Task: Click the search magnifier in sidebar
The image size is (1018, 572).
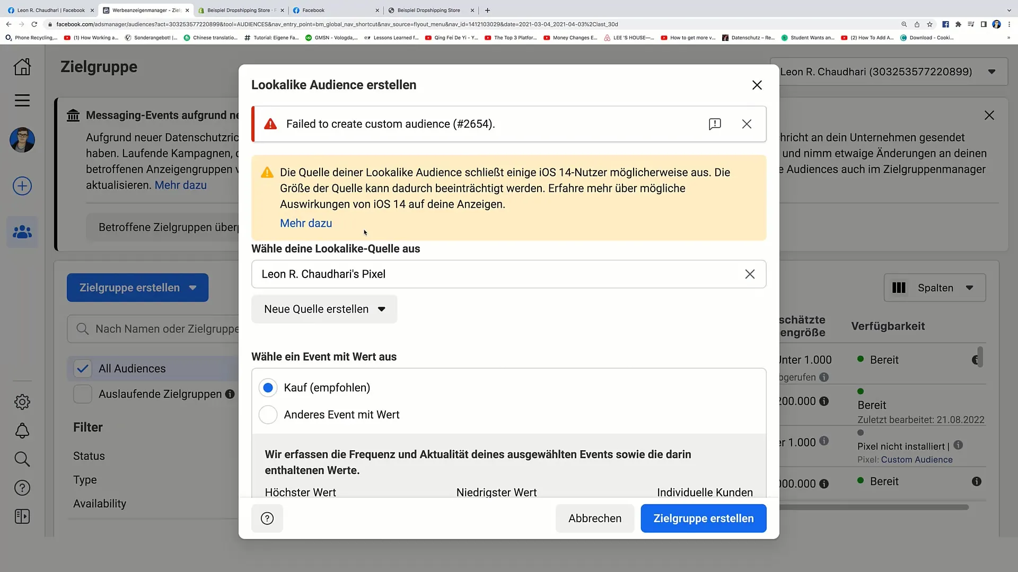Action: (x=22, y=459)
